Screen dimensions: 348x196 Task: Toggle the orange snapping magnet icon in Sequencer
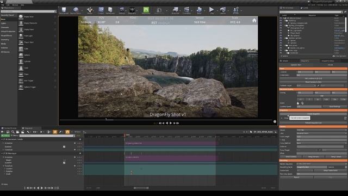pyautogui.click(x=67, y=132)
